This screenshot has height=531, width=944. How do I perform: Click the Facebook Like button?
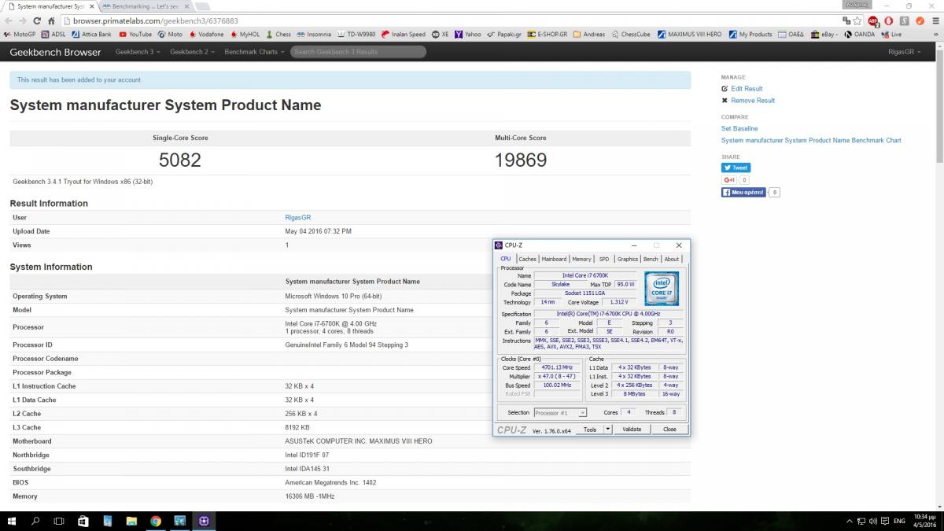click(743, 192)
